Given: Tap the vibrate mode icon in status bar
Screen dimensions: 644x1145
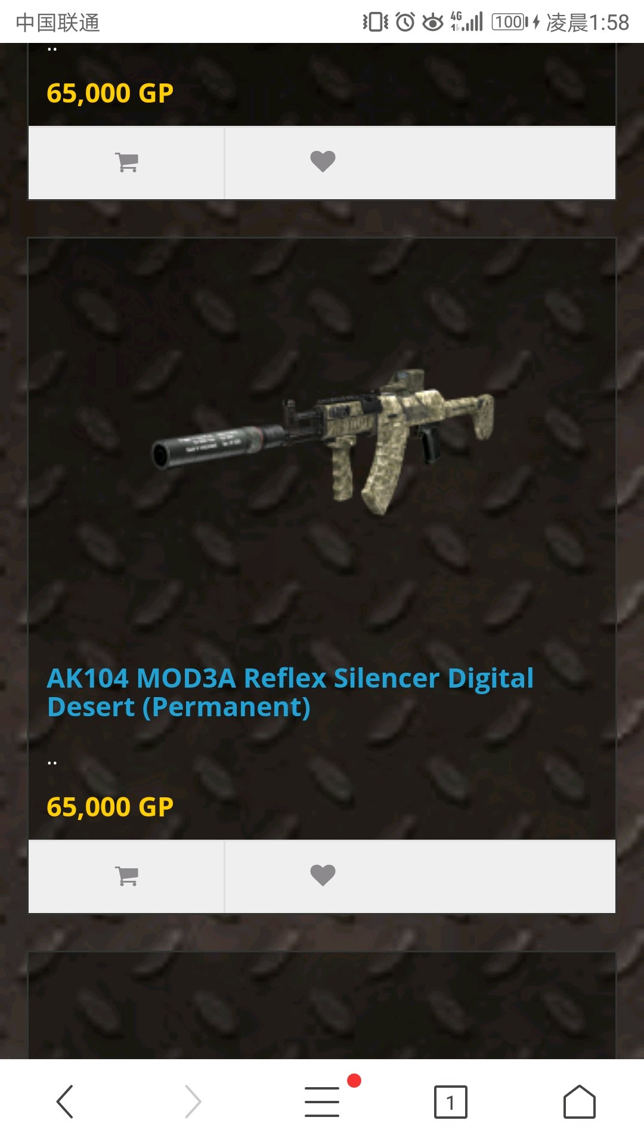Looking at the screenshot, I should (x=376, y=22).
